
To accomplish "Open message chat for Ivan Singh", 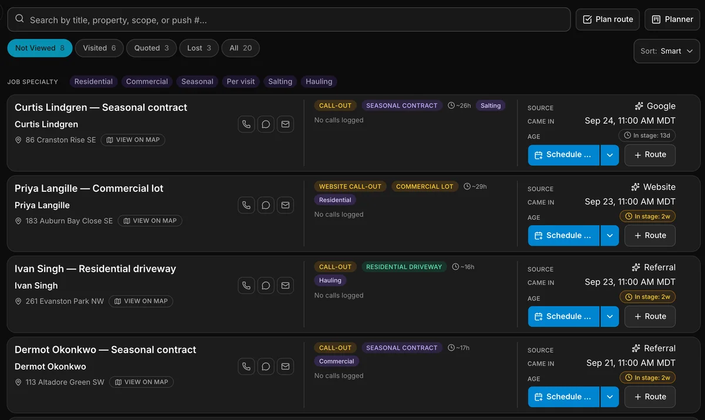I will pos(266,286).
